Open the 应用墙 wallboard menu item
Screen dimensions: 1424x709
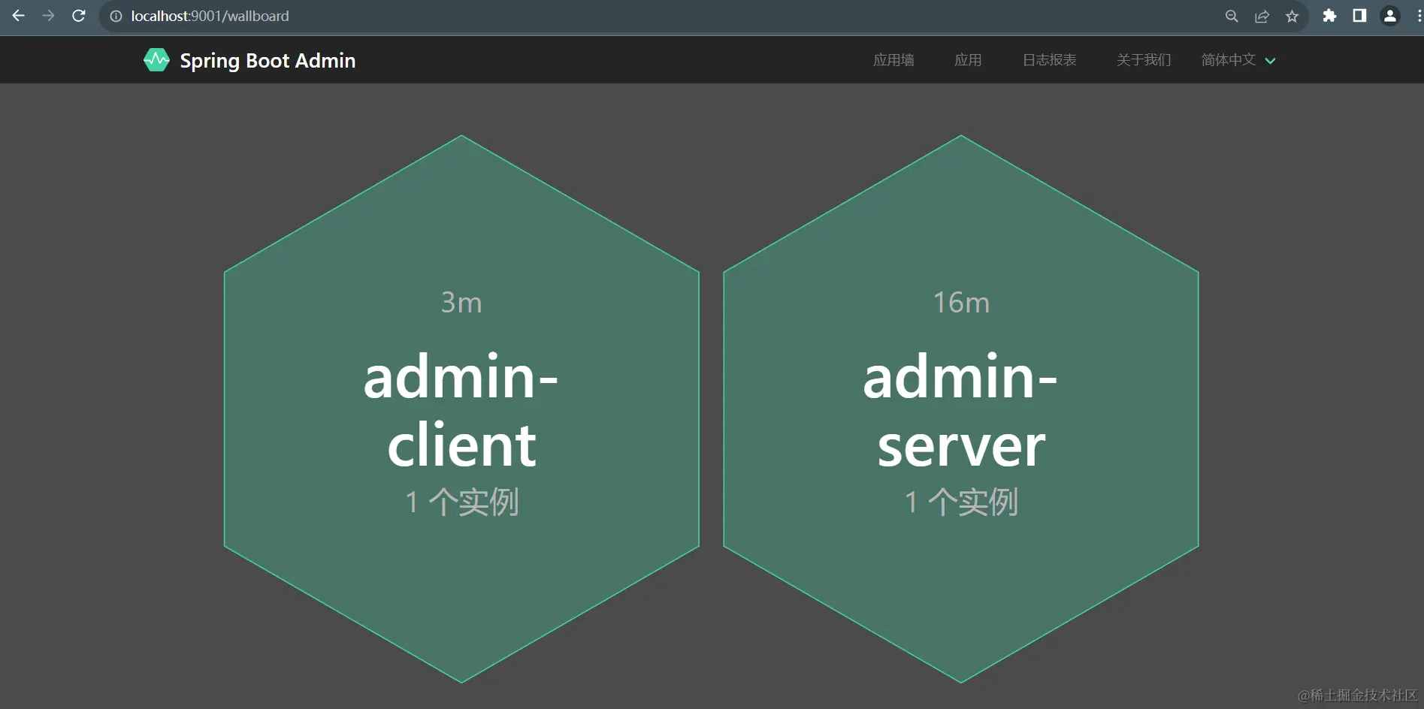coord(893,60)
